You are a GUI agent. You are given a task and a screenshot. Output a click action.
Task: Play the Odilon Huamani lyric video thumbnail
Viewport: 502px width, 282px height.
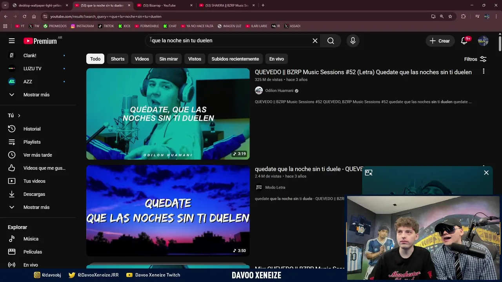tap(168, 114)
